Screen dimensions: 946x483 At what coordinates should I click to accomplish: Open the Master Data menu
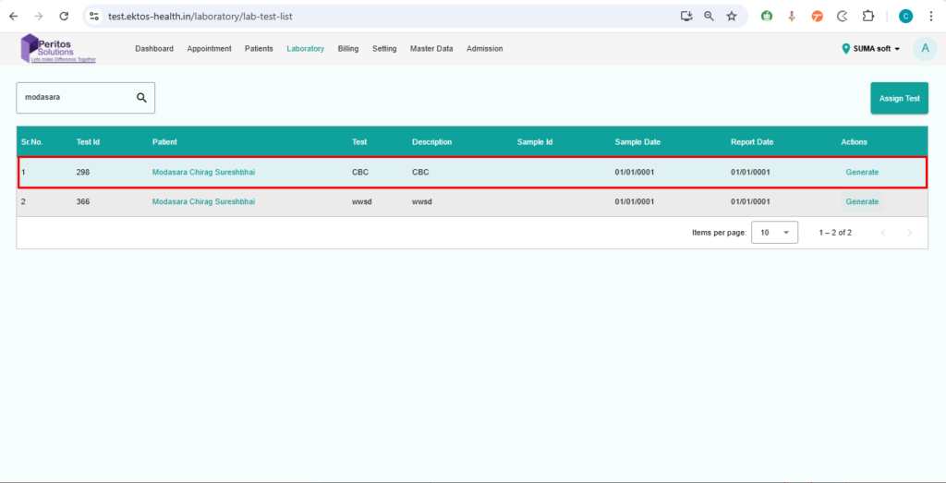431,49
